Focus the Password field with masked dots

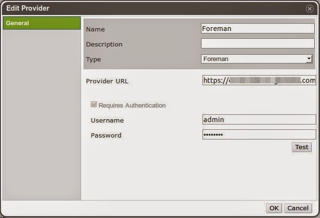click(x=259, y=135)
